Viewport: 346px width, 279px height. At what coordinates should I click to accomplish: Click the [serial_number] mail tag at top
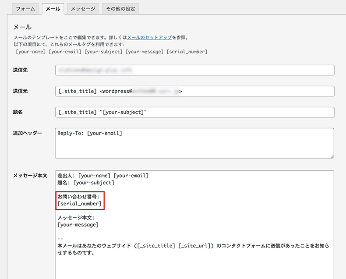coord(187,52)
